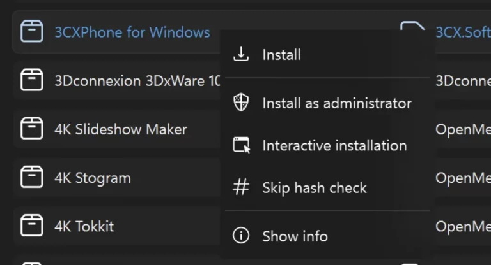Click the 3Dconne package ID text
The image size is (491, 265).
[x=463, y=81]
